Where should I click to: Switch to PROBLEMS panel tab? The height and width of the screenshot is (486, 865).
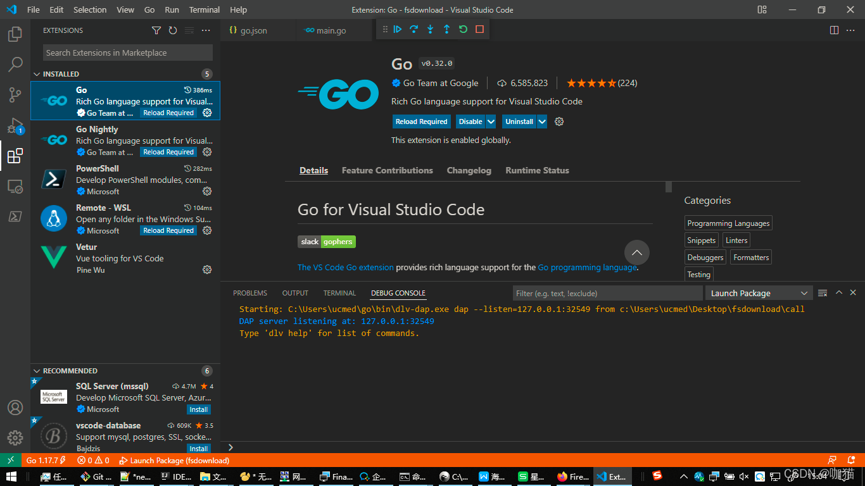click(250, 293)
